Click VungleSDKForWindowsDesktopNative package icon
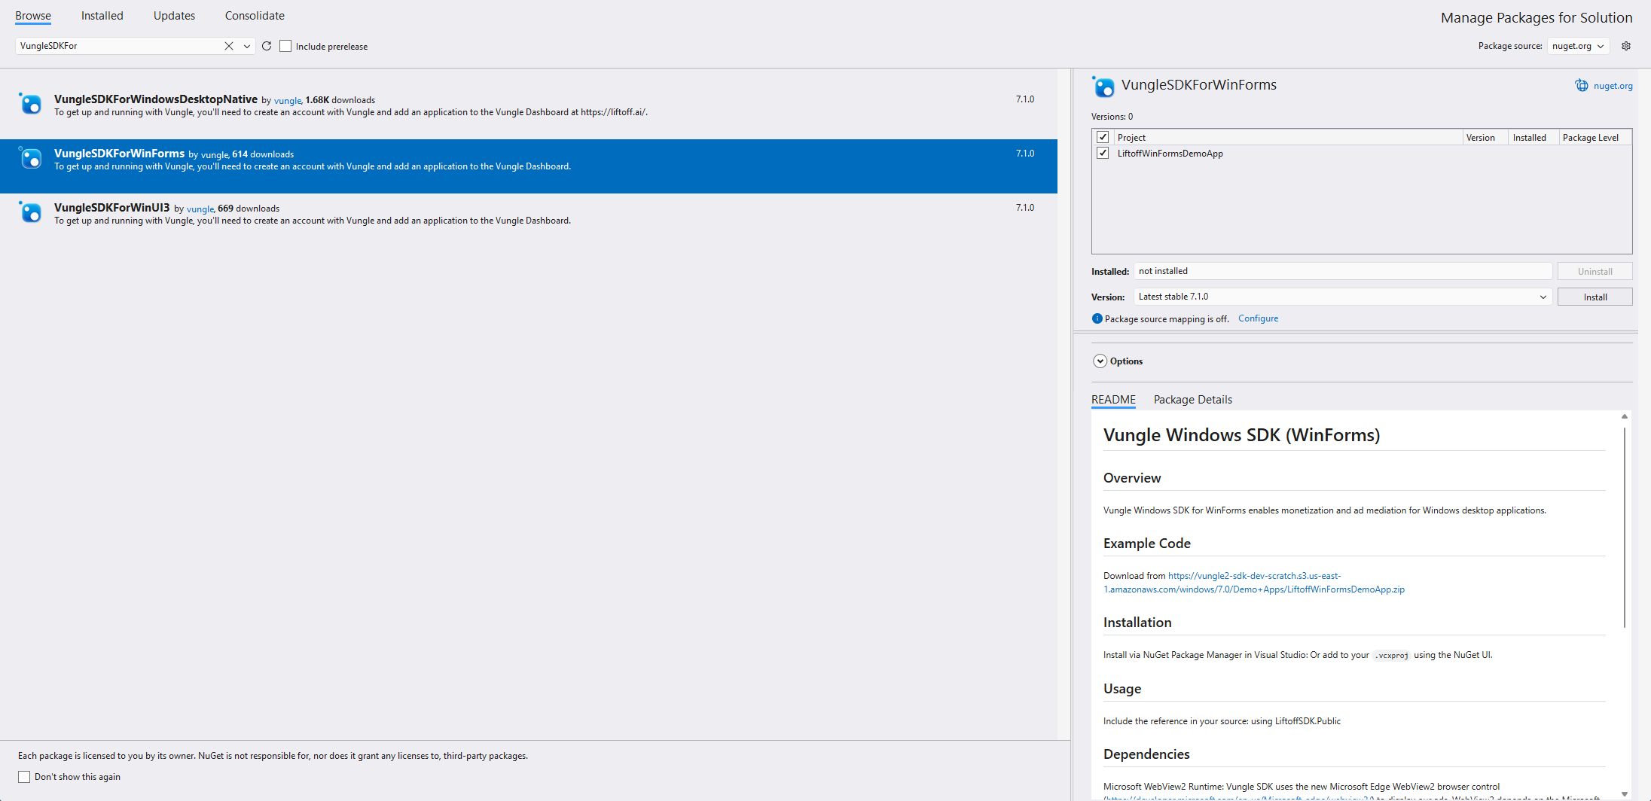This screenshot has height=801, width=1651. coord(30,104)
